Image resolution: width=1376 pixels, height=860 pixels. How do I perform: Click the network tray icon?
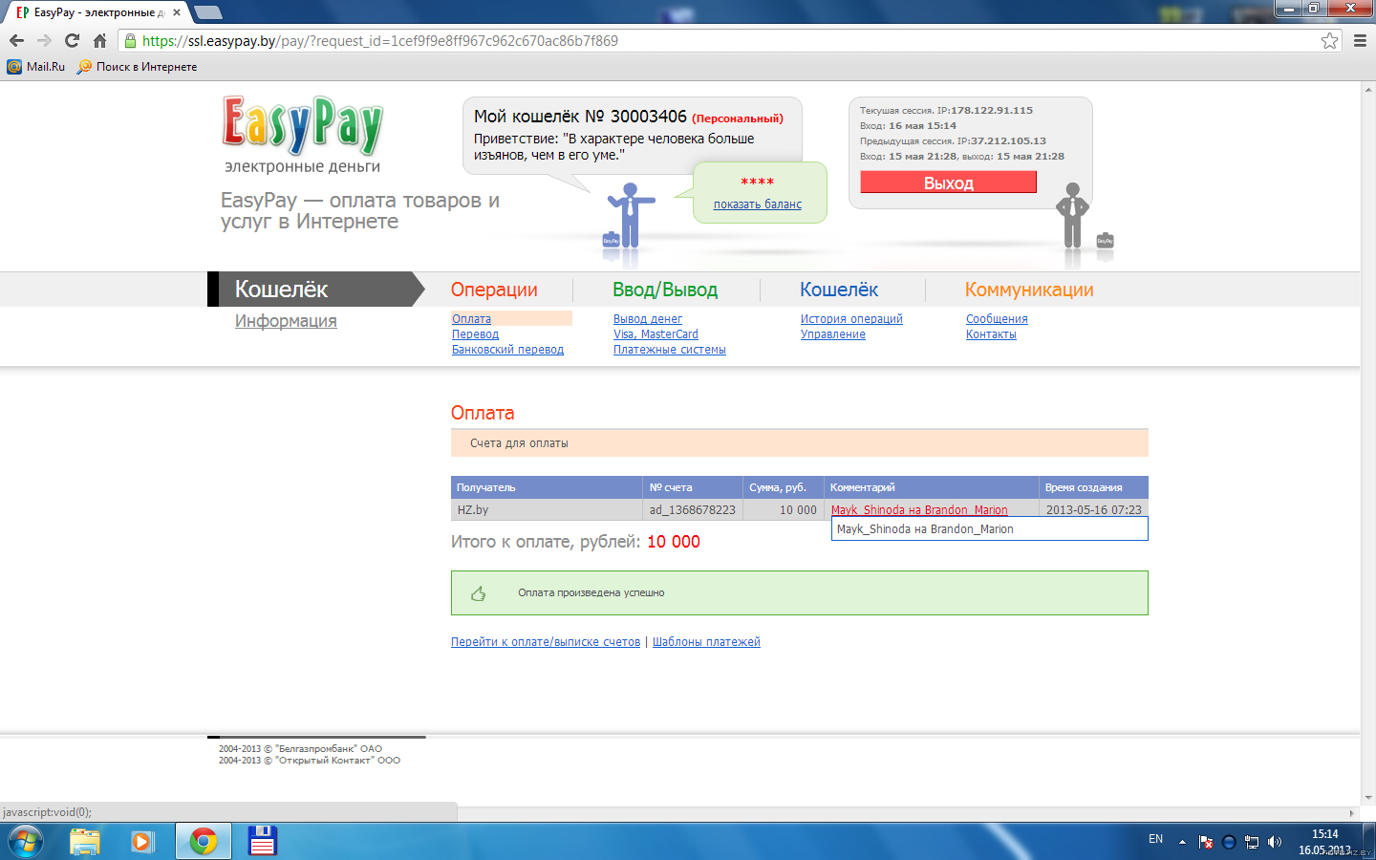[1251, 842]
